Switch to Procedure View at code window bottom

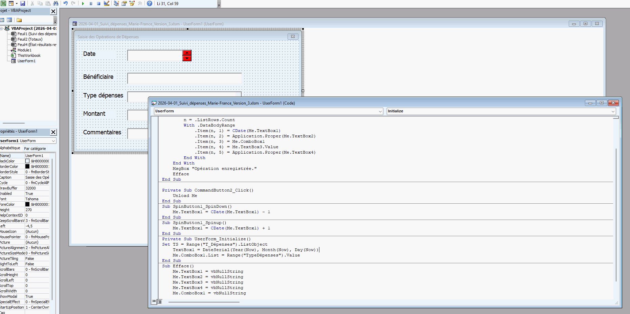pos(154,301)
